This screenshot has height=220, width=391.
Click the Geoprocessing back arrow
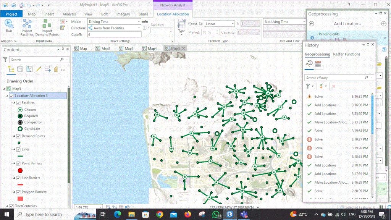(x=312, y=24)
